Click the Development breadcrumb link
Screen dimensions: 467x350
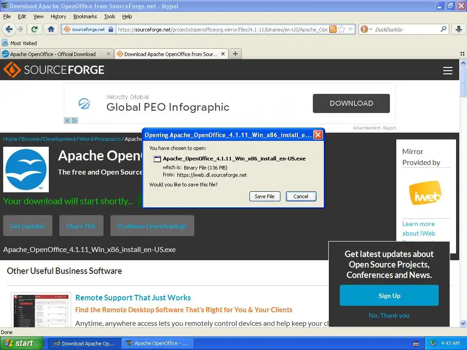[x=60, y=139]
